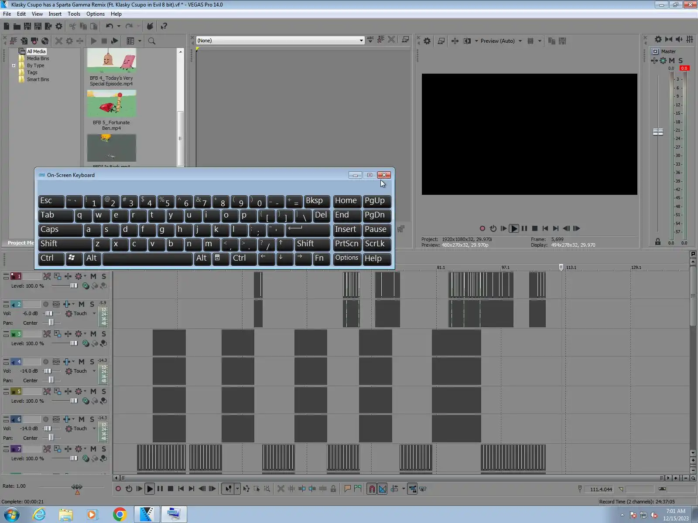
Task: Click the Caps key on On-Screen Keyboard
Action: [60, 230]
